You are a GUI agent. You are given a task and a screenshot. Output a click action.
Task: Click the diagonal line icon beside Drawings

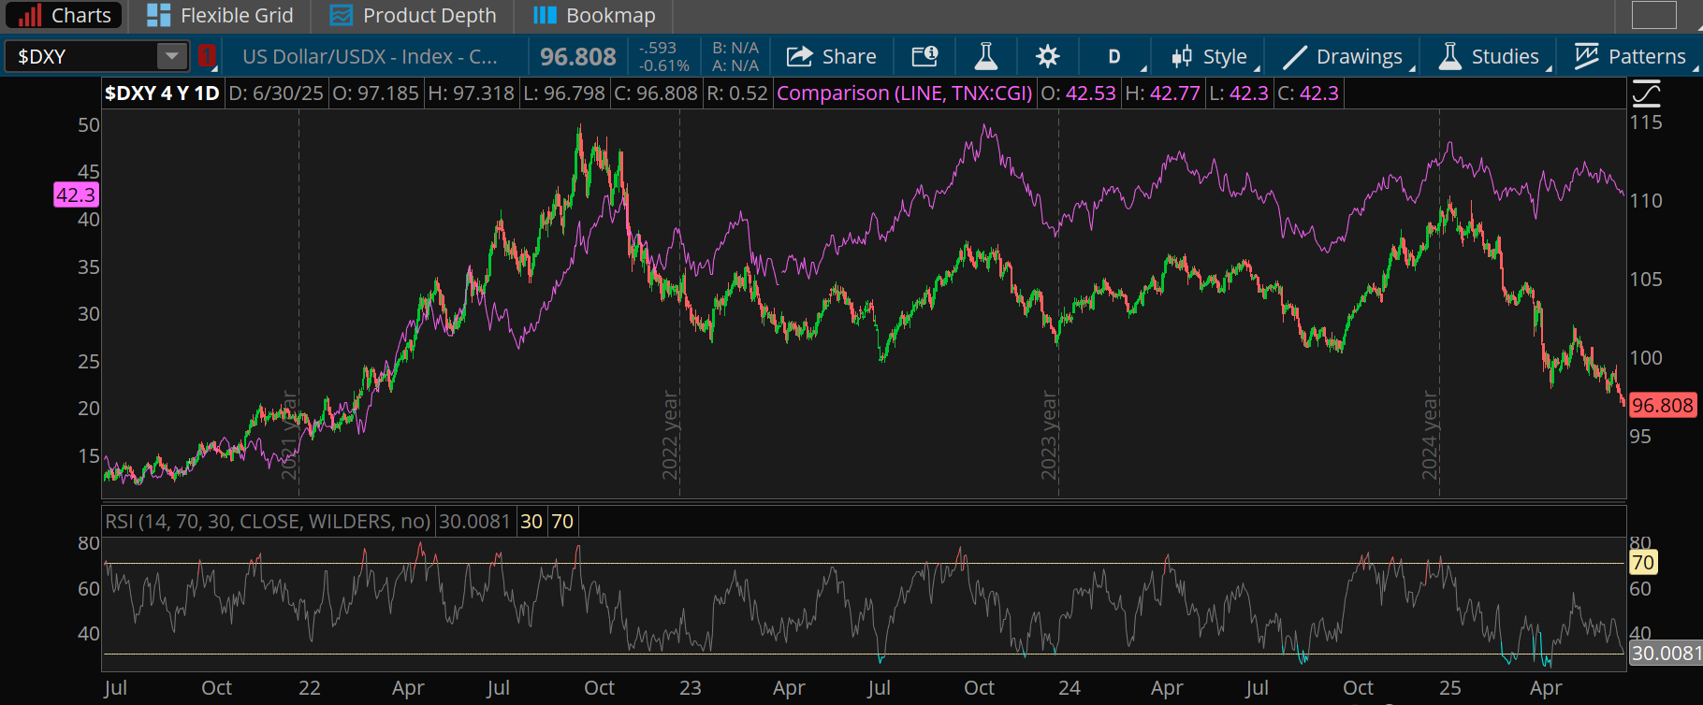pos(1294,56)
